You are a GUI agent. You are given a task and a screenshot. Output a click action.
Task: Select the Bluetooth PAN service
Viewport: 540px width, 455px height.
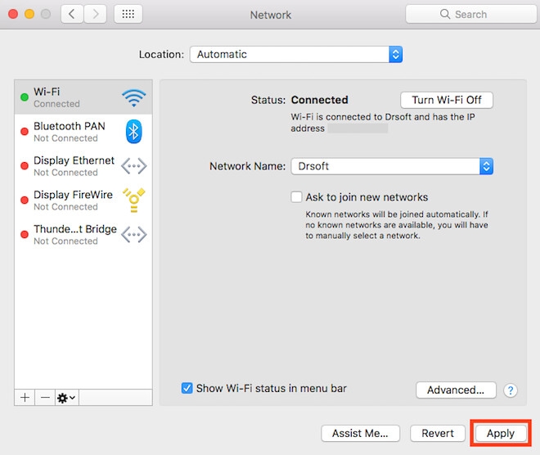pos(83,132)
